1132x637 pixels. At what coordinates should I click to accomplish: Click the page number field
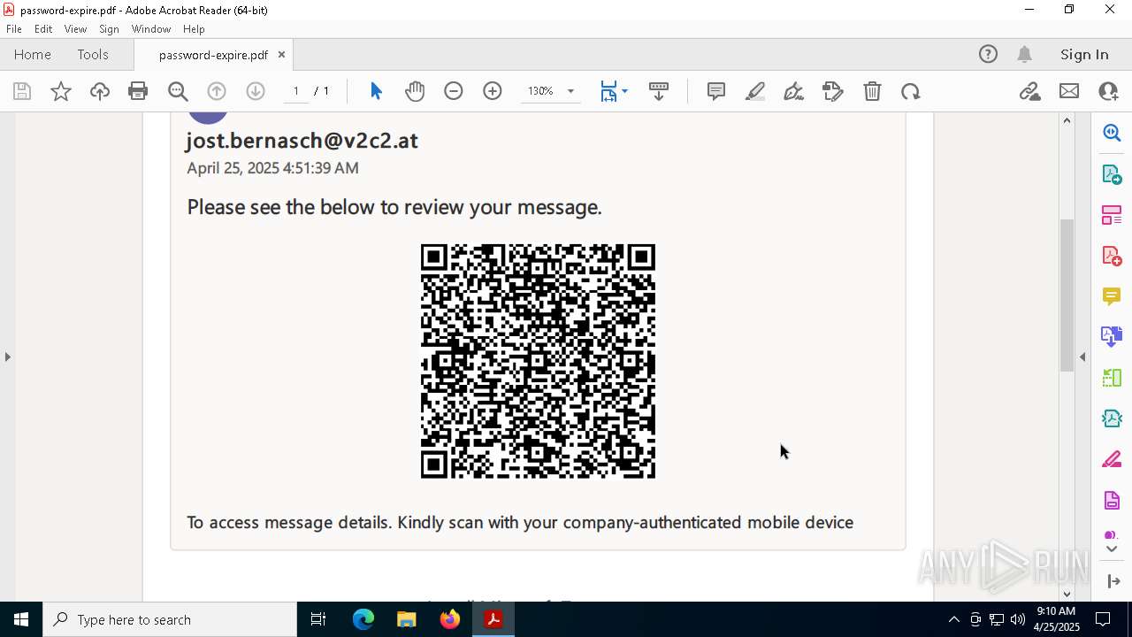pyautogui.click(x=295, y=91)
